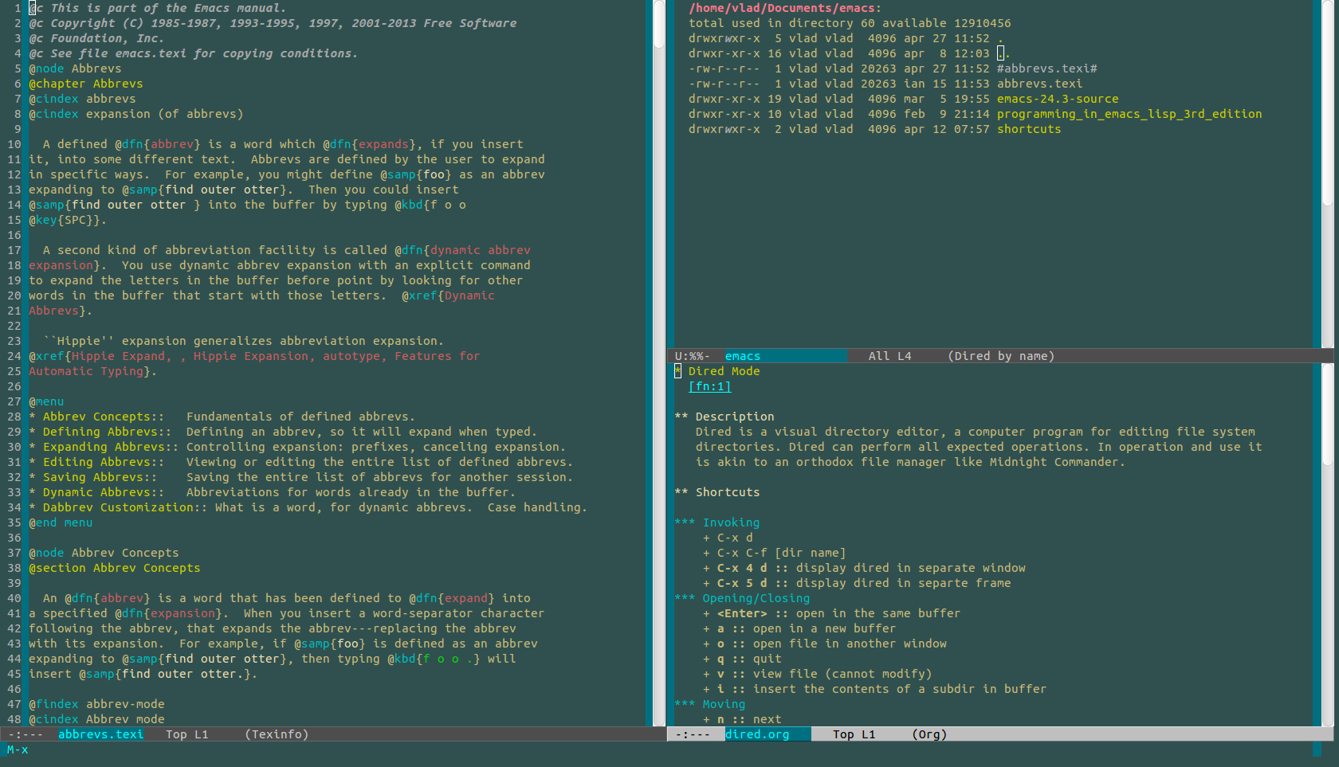Click the 'total used in directory' line
1339x767 pixels.
coord(850,23)
